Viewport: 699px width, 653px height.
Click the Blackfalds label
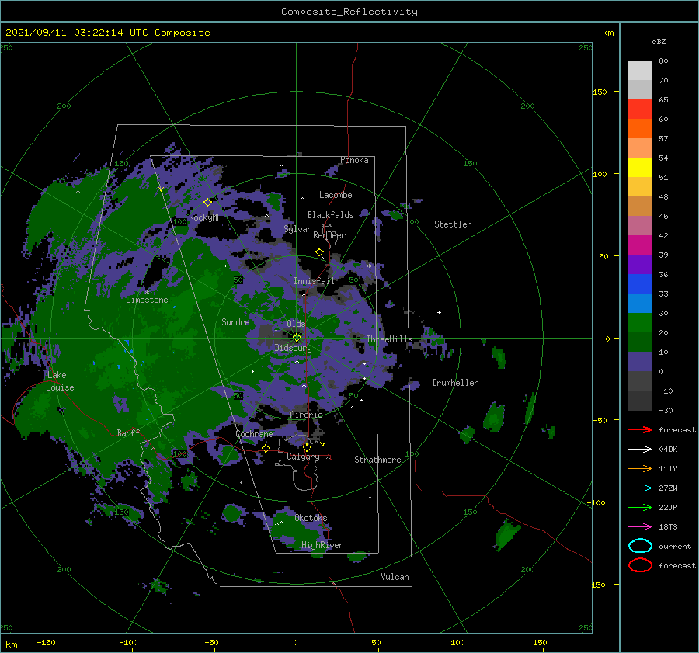330,215
